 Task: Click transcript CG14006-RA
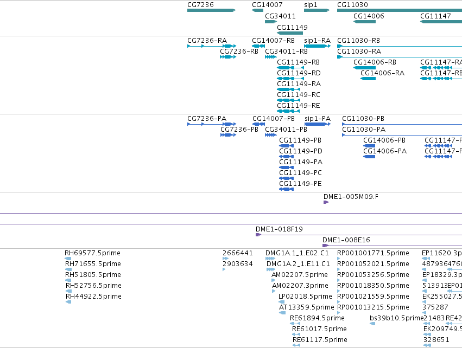[x=368, y=79]
